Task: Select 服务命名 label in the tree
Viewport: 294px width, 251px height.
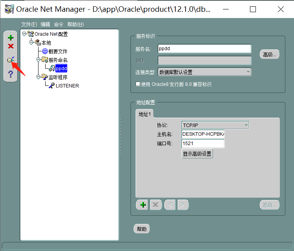Action: [x=58, y=60]
